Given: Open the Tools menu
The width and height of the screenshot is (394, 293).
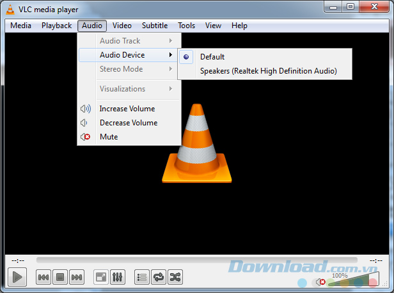Looking at the screenshot, I should coord(187,26).
